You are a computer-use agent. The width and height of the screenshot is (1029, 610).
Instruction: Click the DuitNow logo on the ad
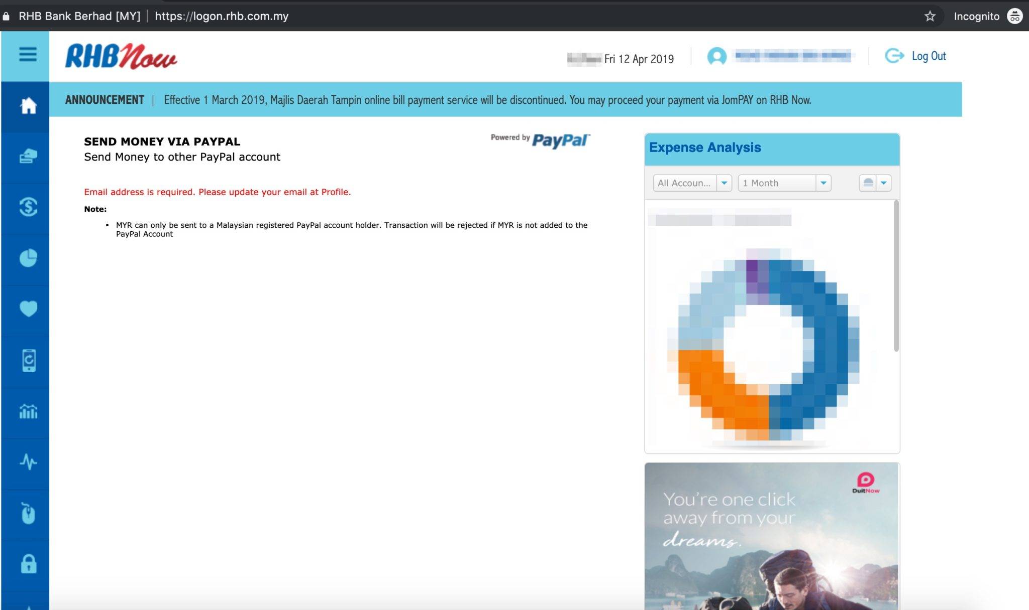(x=866, y=483)
